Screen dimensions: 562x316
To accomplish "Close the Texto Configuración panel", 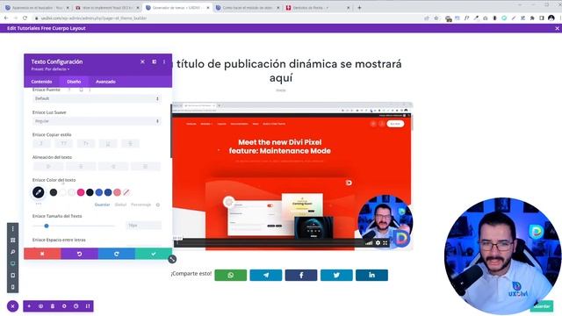I will pyautogui.click(x=142, y=61).
